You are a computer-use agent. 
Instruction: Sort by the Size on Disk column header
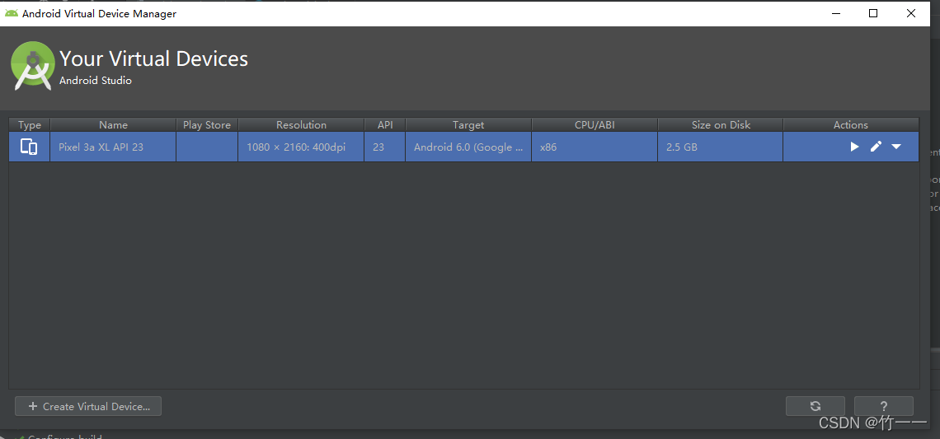(721, 124)
